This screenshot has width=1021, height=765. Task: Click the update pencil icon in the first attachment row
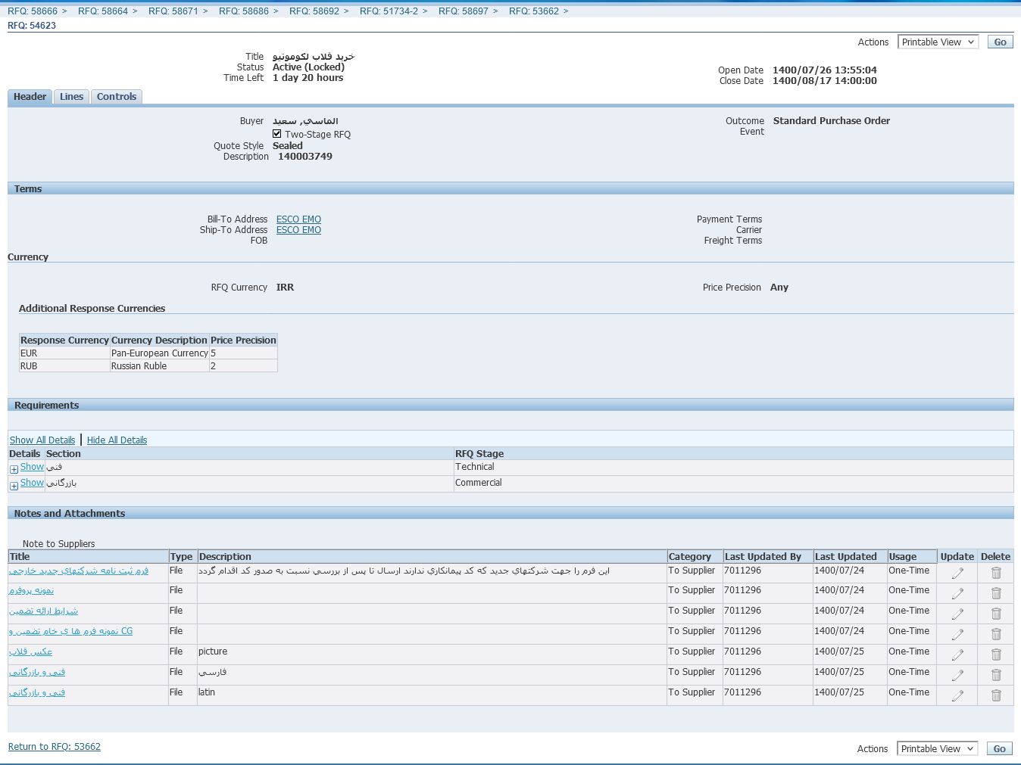coord(957,574)
